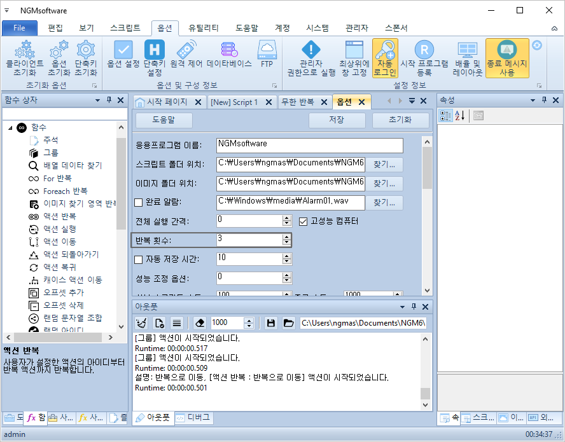Click 응용프로그램 이름 text field
Viewport: 565px width, 442px height.
pyautogui.click(x=310, y=146)
